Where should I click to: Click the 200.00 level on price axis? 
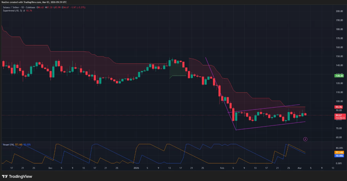339,11
